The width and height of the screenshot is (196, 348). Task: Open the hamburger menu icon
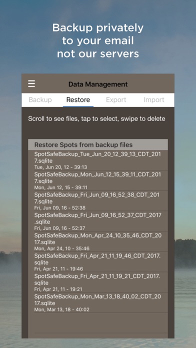point(31,83)
